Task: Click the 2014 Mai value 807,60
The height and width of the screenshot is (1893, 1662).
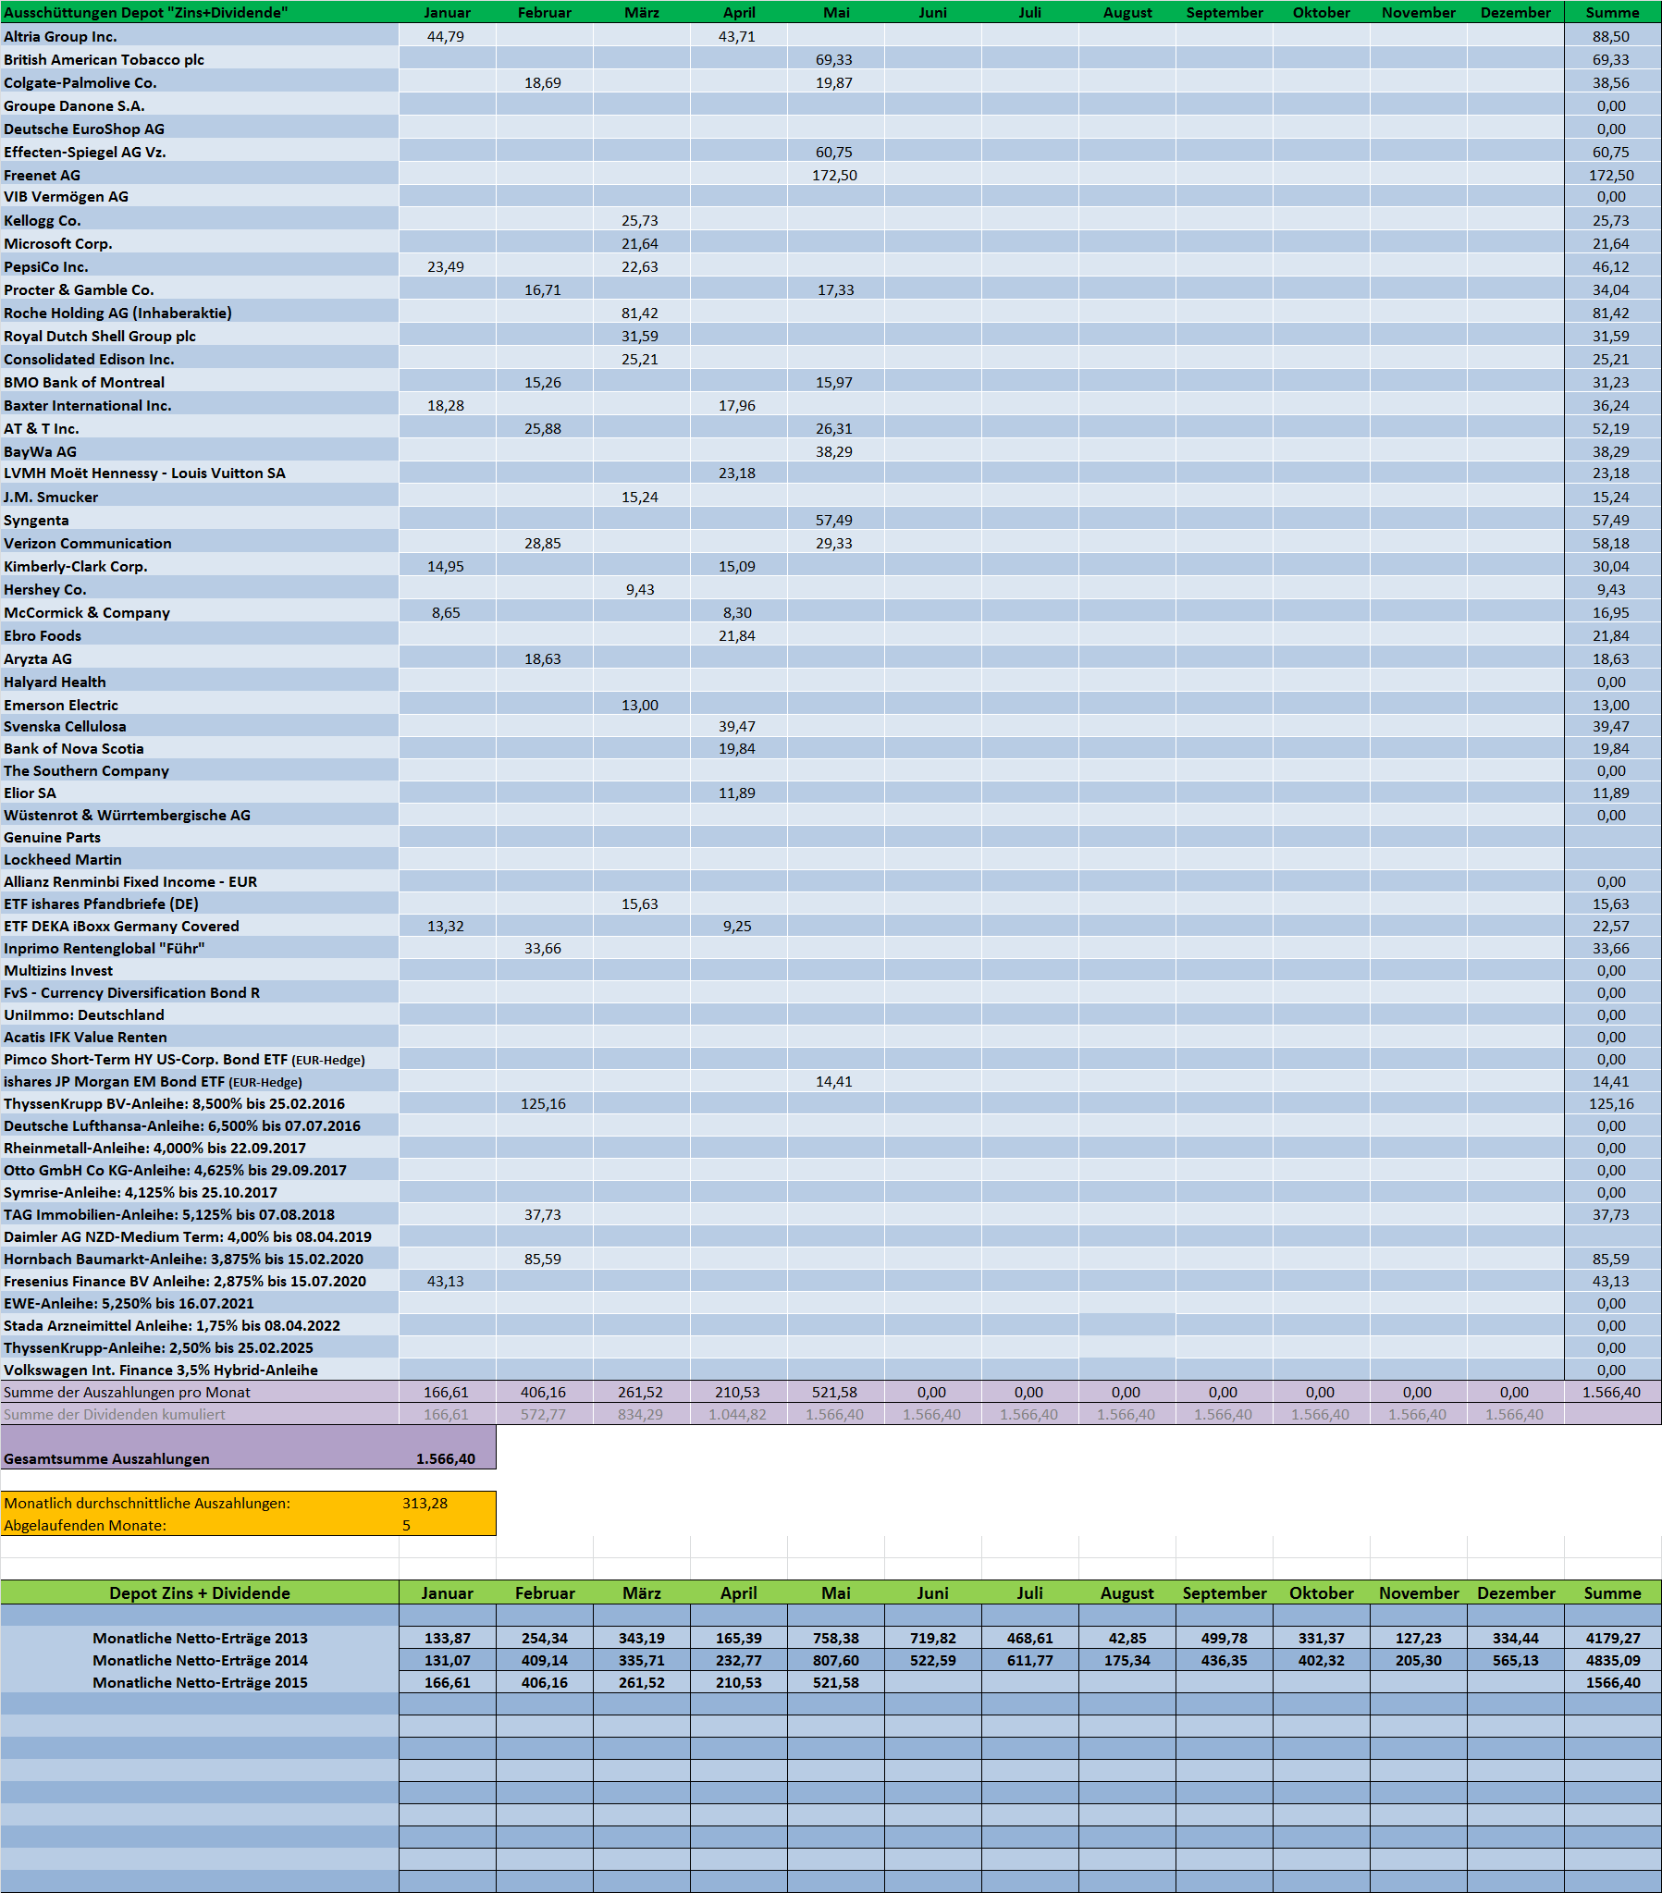Action: point(836,1662)
